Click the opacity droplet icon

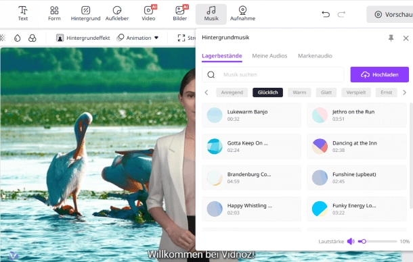pyautogui.click(x=18, y=38)
